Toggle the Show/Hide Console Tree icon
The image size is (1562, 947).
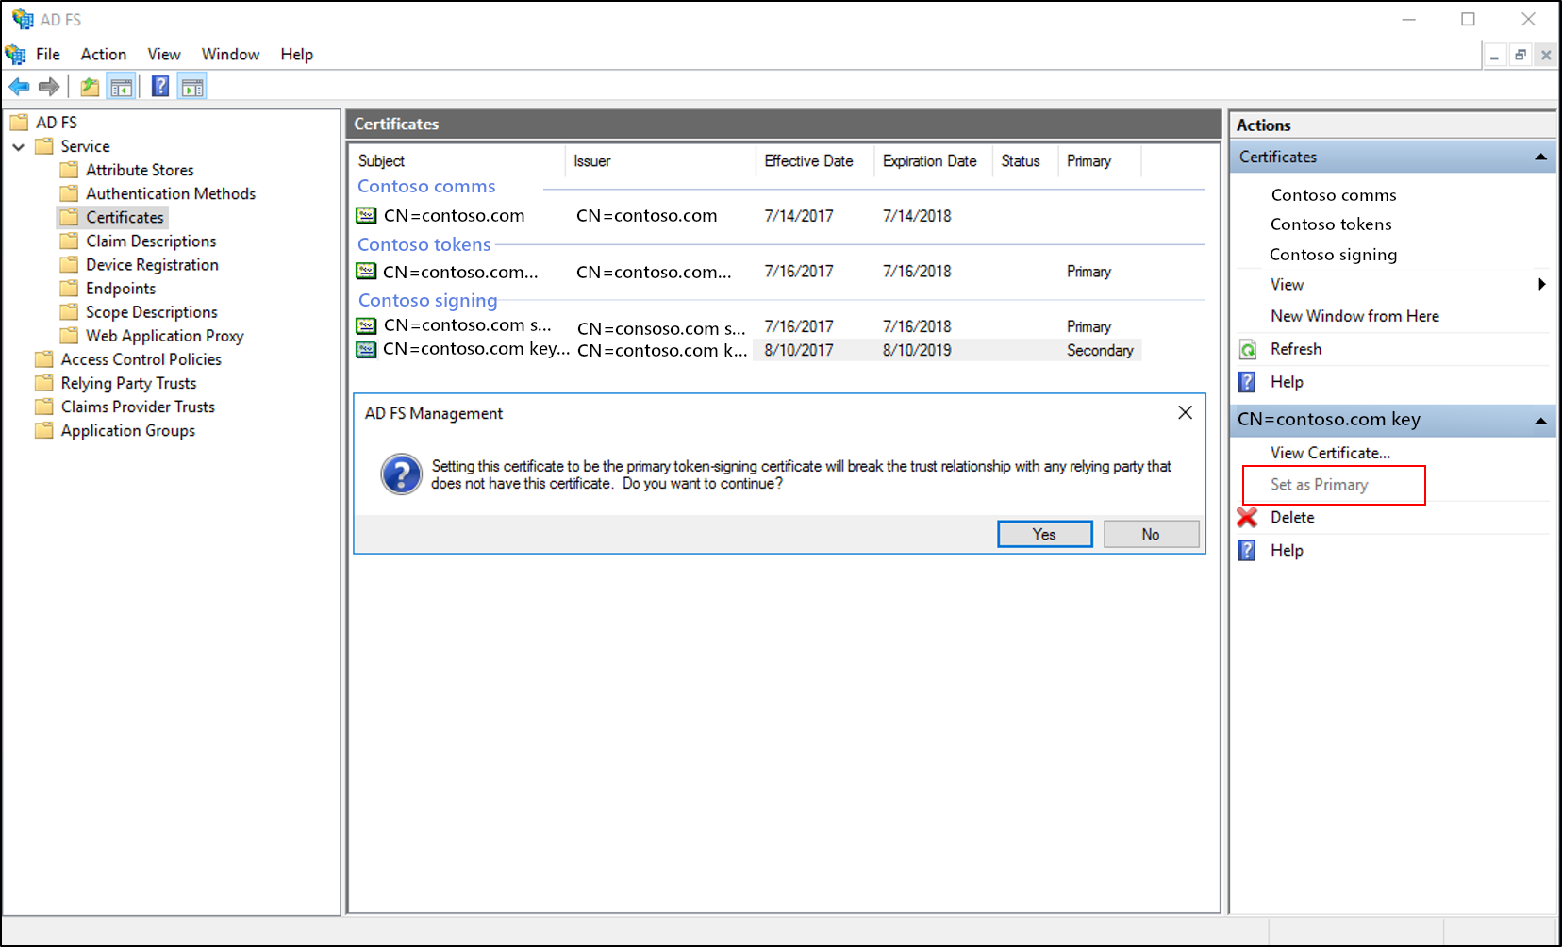(x=121, y=87)
